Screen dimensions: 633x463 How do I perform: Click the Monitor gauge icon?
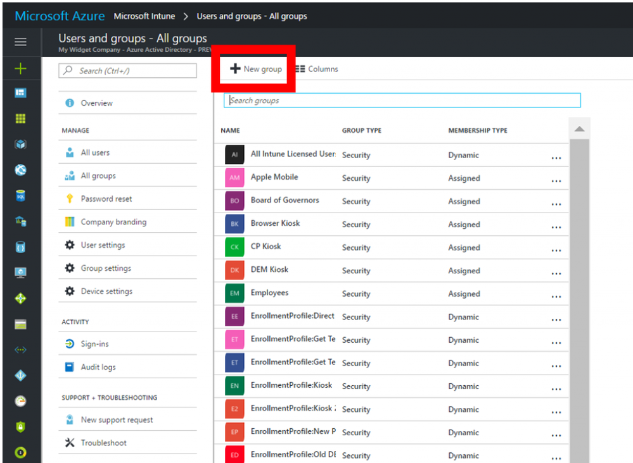tap(20, 402)
